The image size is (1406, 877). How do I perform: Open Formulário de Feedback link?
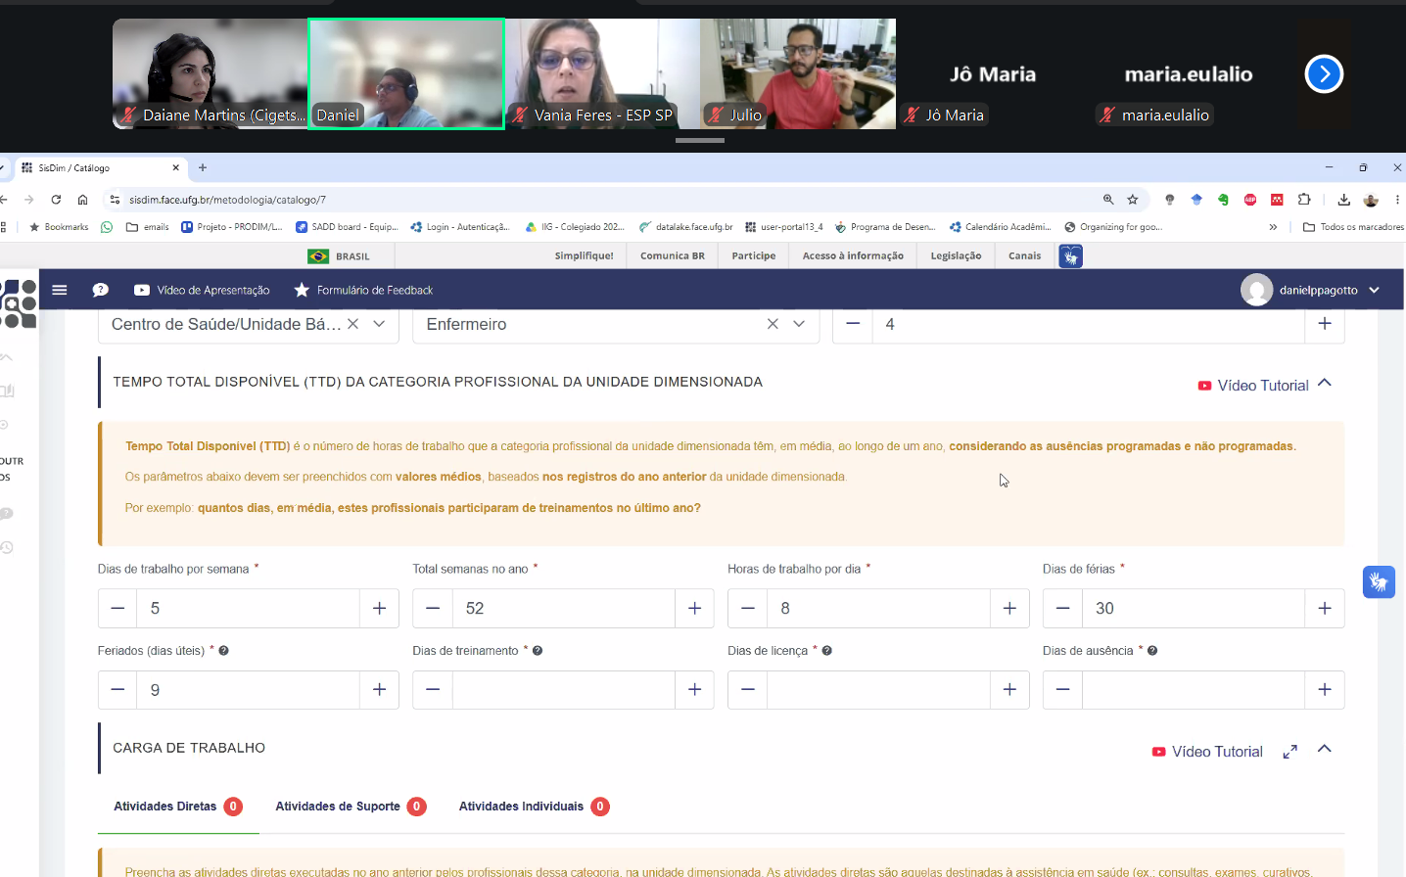point(363,290)
